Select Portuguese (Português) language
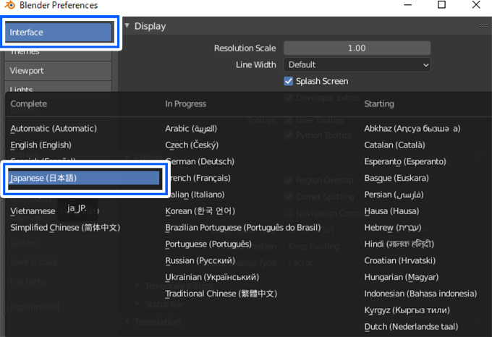This screenshot has width=492, height=337. [208, 244]
